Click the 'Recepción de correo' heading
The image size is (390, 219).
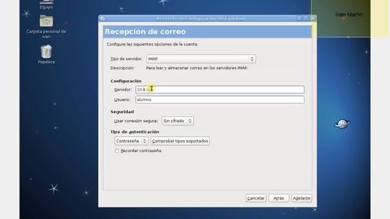tap(145, 32)
